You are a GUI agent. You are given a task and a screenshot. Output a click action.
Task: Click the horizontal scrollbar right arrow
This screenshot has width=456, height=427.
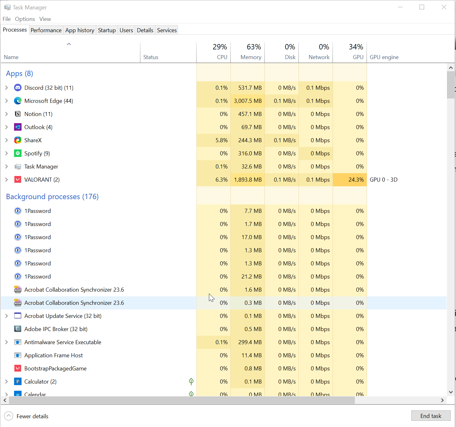pyautogui.click(x=442, y=400)
